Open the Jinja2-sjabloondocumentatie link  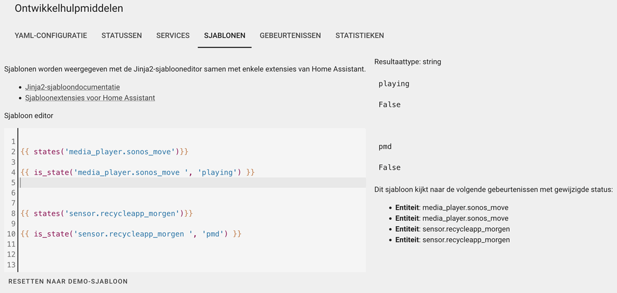(72, 87)
